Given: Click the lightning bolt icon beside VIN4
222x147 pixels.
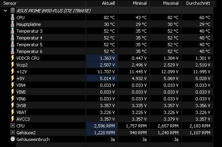Looking at the screenshot, I should tap(13, 85).
